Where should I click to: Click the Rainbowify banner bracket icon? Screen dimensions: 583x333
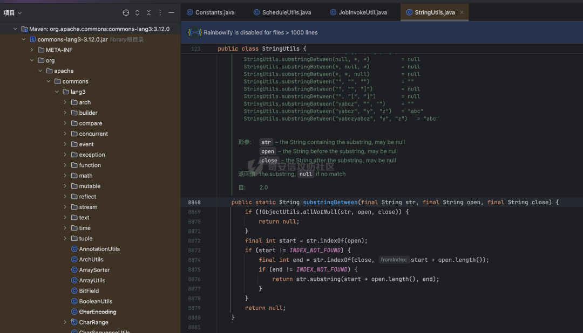coord(195,32)
